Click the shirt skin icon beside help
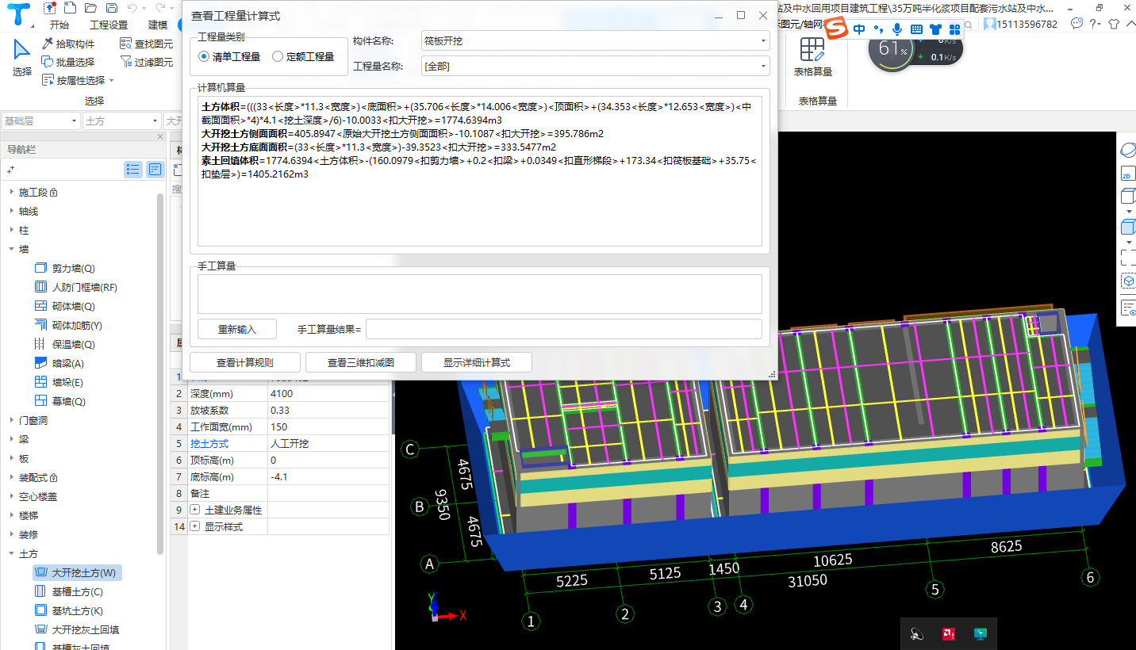 coord(1114,24)
